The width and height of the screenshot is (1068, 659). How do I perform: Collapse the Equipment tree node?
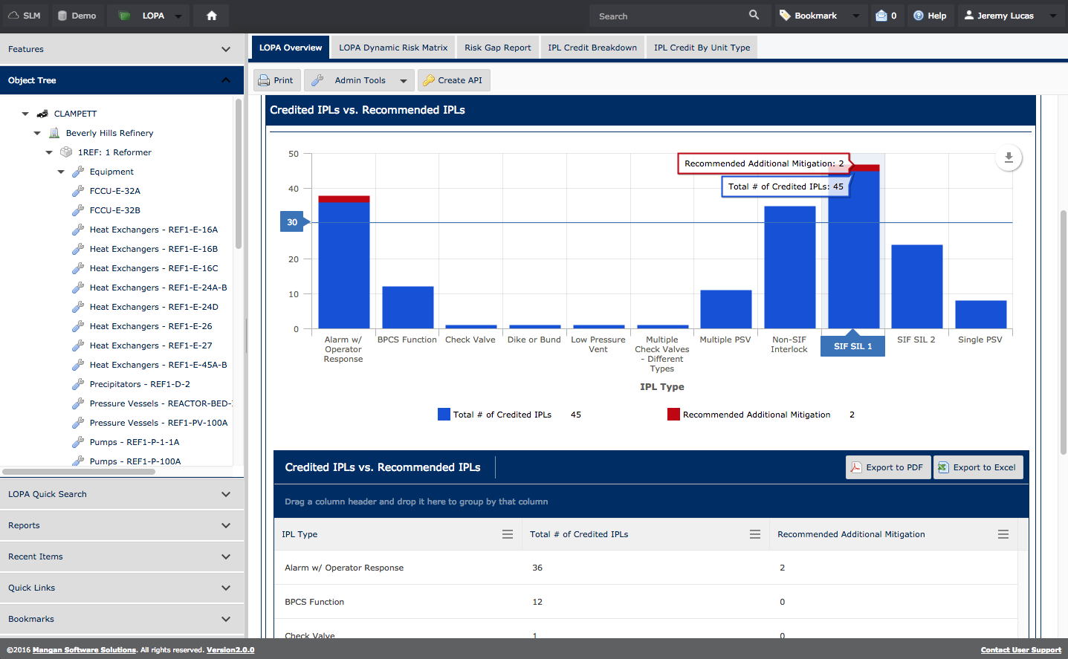point(61,172)
